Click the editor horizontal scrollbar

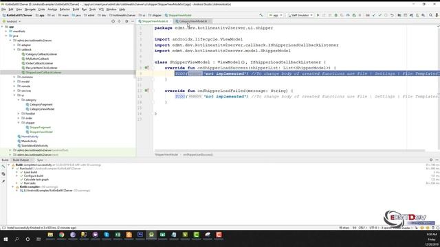point(289,150)
